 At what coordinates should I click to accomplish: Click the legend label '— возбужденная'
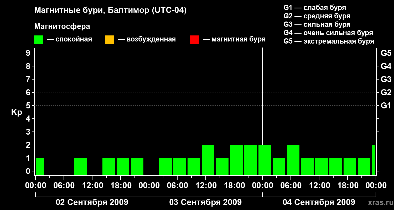click(x=147, y=39)
